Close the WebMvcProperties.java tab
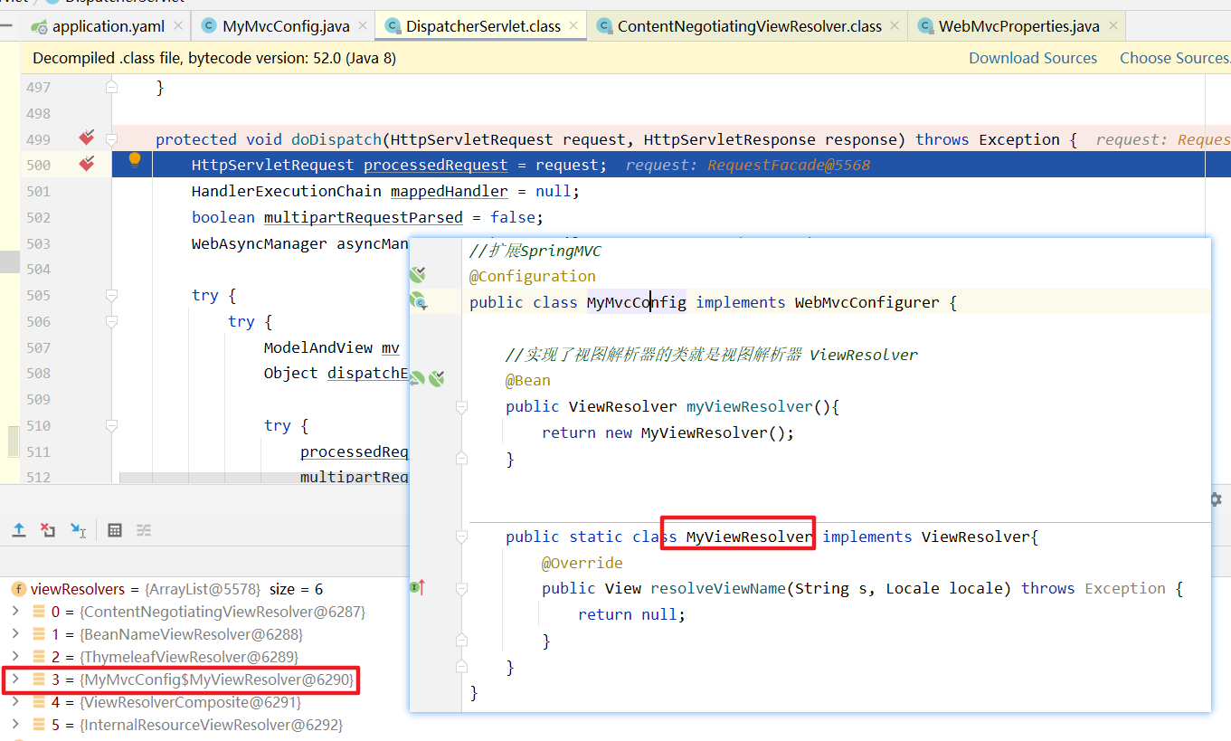The image size is (1231, 741). pyautogui.click(x=1112, y=26)
